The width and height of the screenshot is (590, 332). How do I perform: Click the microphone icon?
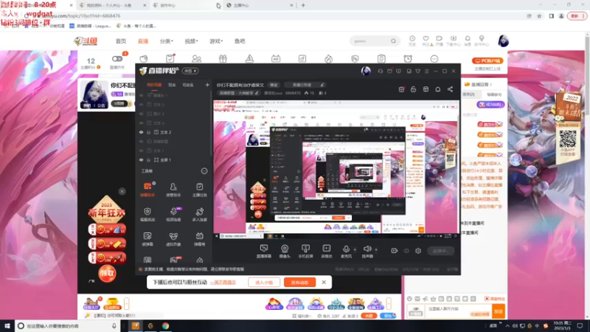[346, 249]
